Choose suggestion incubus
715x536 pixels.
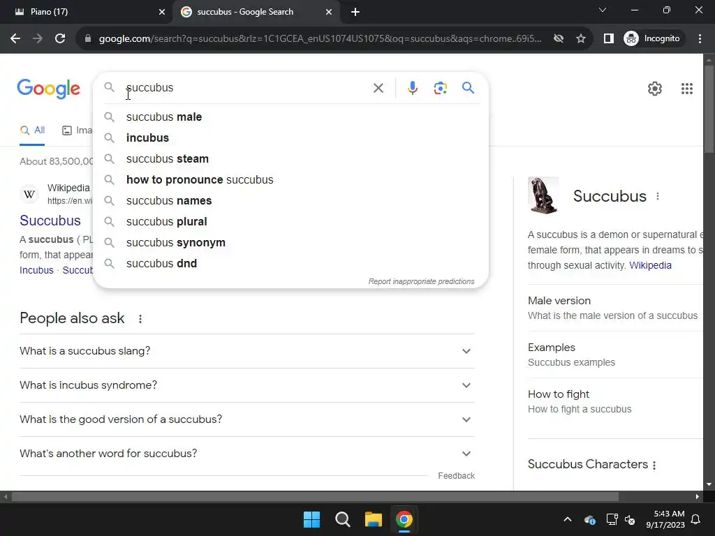point(290,137)
